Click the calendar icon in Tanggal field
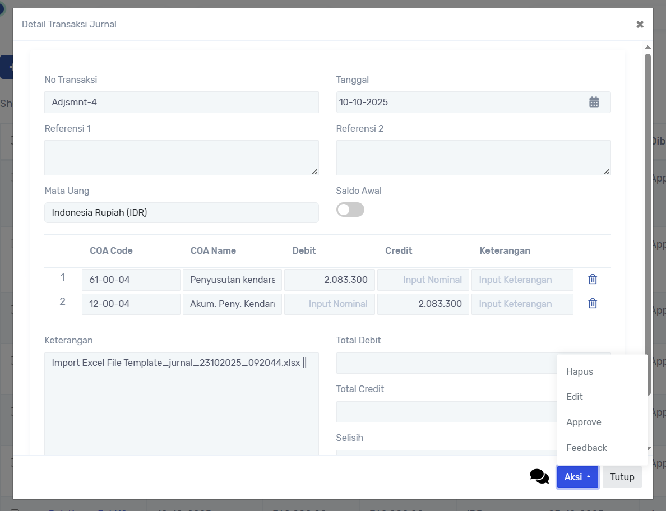666x511 pixels. [x=594, y=102]
